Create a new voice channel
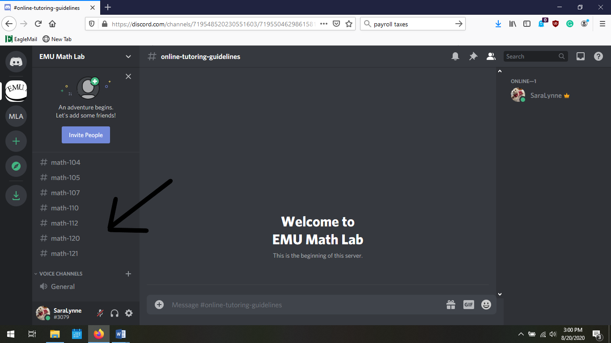 click(x=128, y=274)
